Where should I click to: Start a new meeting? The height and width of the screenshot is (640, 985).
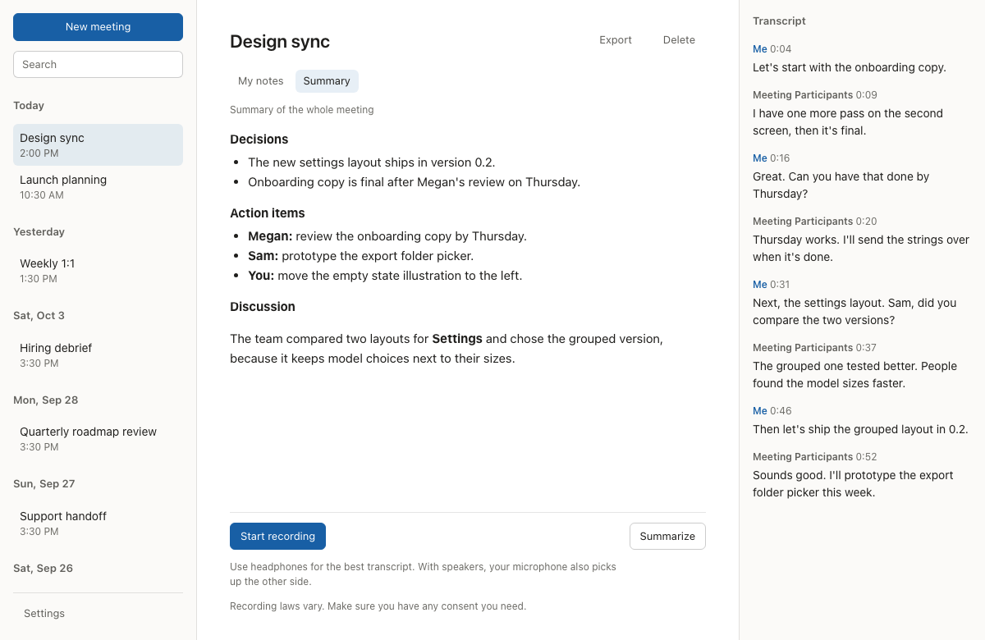(98, 27)
